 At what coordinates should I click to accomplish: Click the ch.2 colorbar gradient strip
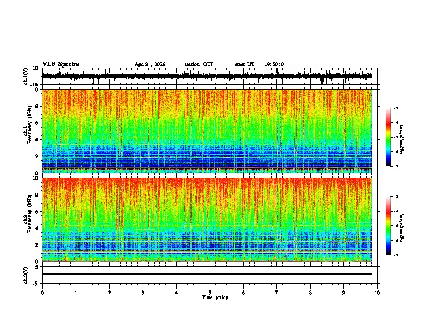tap(389, 226)
